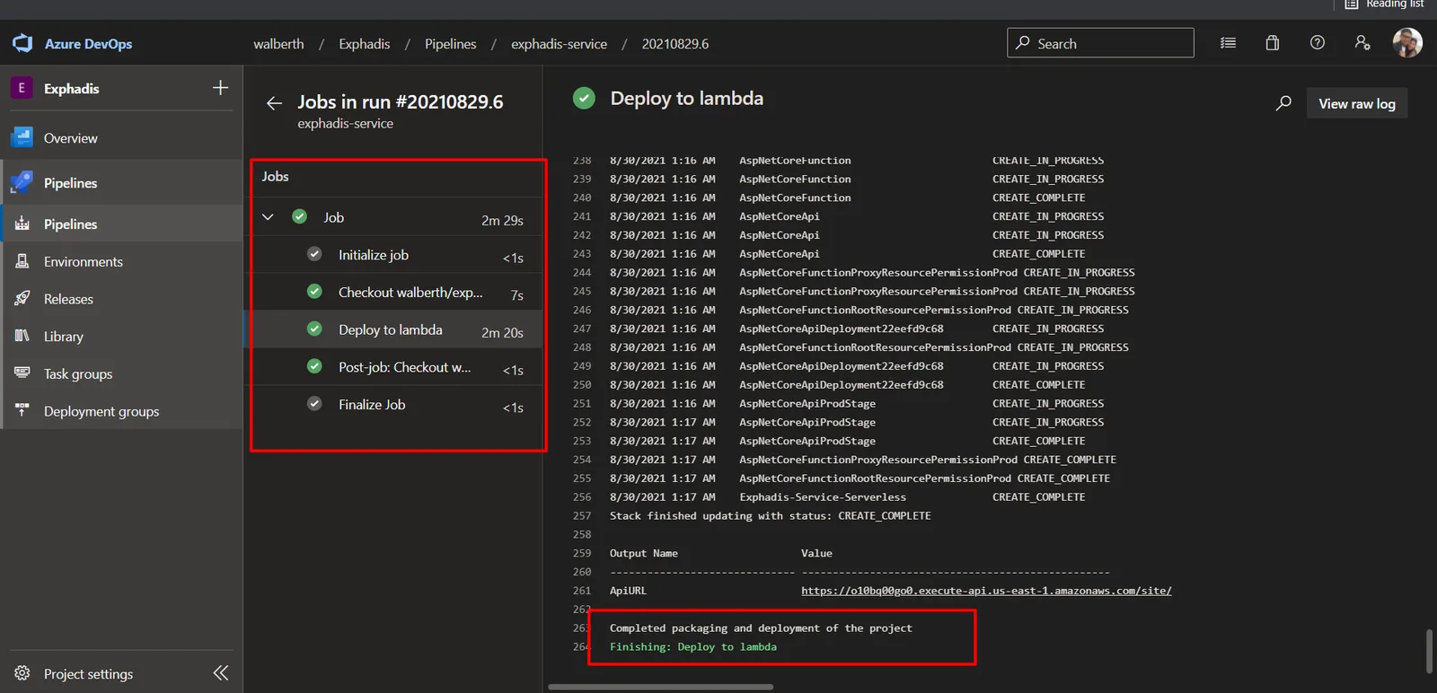Screen dimensions: 1437x693
Task: Click the Search input field
Action: point(1100,43)
